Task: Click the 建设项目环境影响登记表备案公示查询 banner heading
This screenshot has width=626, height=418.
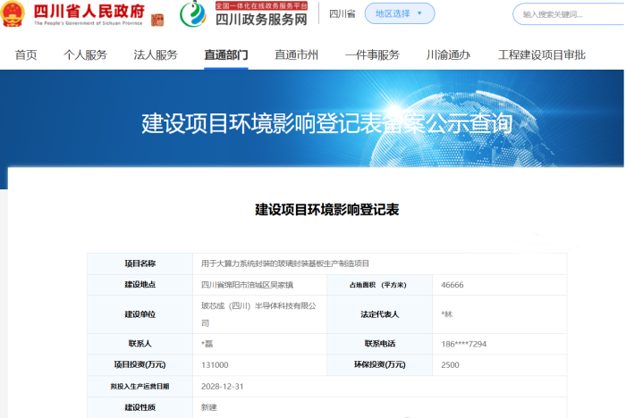Action: pyautogui.click(x=326, y=124)
